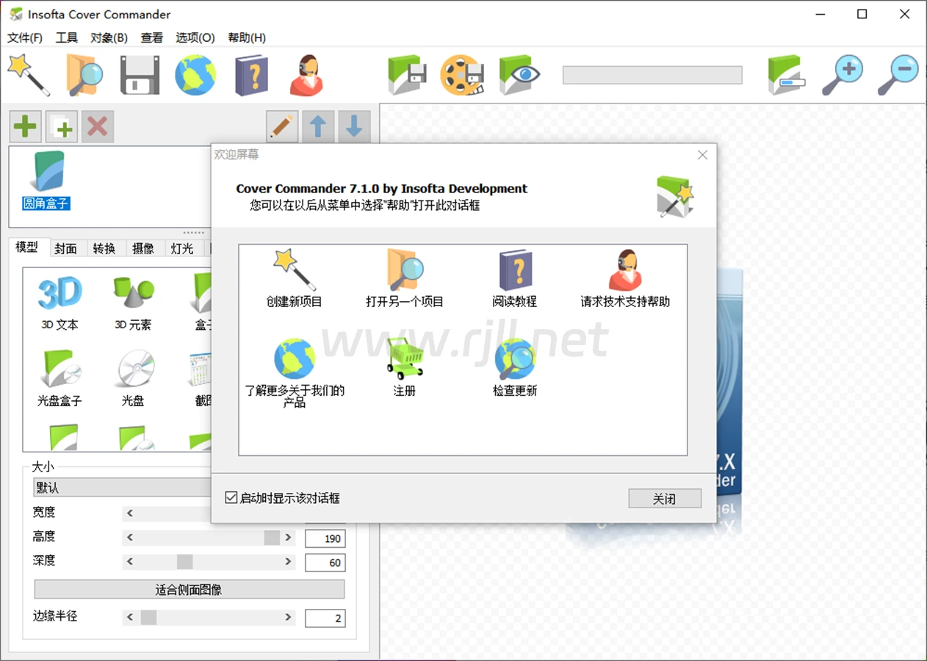Click the 创建新项目 wizard icon in dialog

tap(294, 270)
